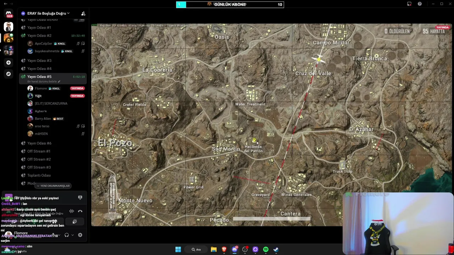Open microphone input options arrow
The height and width of the screenshot is (255, 454).
pos(59,235)
